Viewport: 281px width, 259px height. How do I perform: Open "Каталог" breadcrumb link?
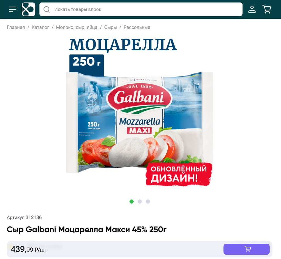coord(40,27)
